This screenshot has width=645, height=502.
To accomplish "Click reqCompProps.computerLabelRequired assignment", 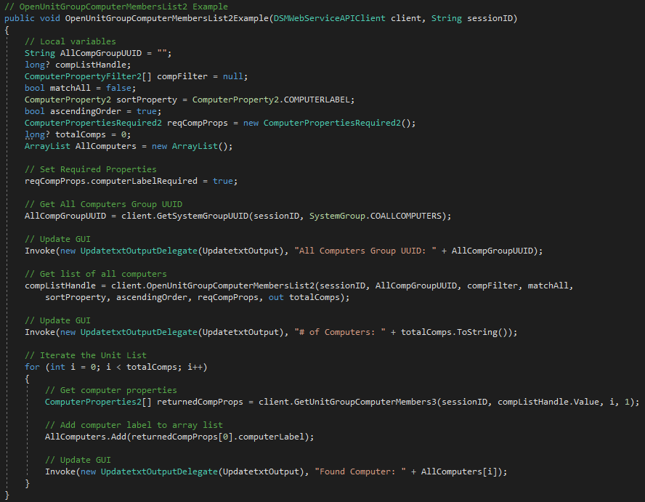I will pyautogui.click(x=131, y=181).
